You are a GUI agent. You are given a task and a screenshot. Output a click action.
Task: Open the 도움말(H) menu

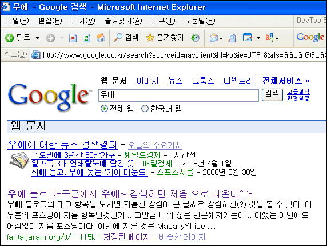click(x=200, y=21)
